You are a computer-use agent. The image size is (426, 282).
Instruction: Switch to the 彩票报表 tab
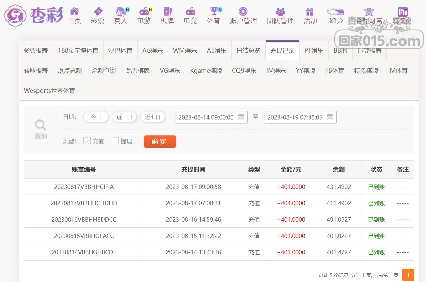36,51
